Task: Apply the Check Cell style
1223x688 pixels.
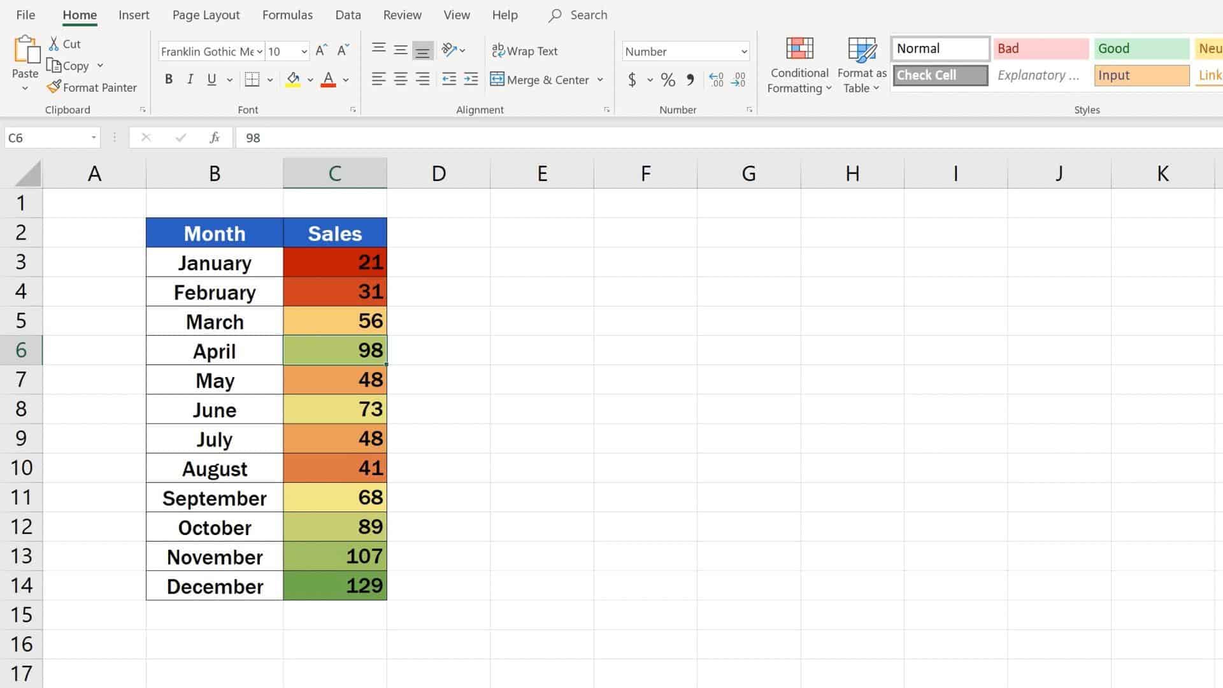Action: pos(940,75)
